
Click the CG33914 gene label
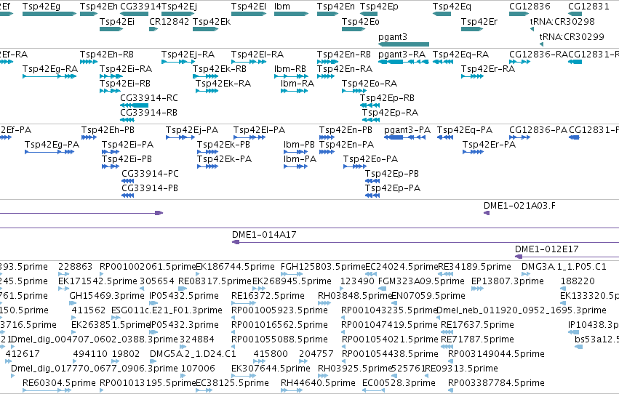pos(140,7)
